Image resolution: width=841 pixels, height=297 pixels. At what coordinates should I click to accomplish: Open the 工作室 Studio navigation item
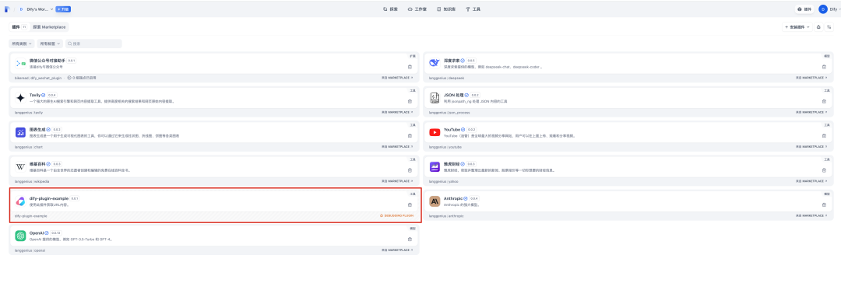pyautogui.click(x=417, y=9)
